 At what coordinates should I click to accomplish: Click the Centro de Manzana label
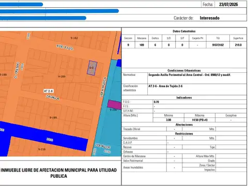[x=134, y=156]
